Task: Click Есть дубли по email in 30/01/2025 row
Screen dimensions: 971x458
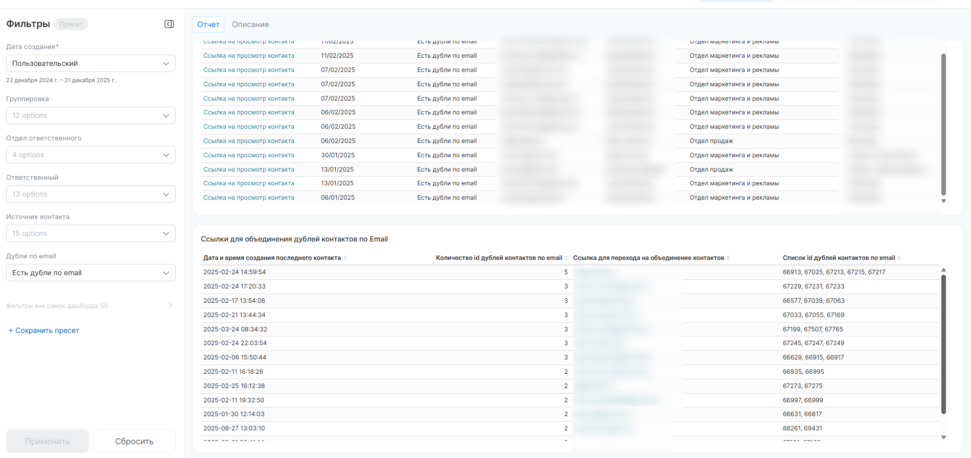Action: [447, 155]
